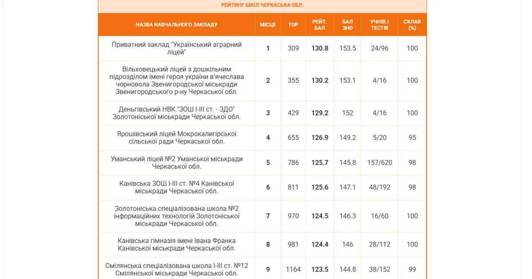This screenshot has height=279, width=532.
Task: Click students/tests value 28/112
Action: point(379,244)
